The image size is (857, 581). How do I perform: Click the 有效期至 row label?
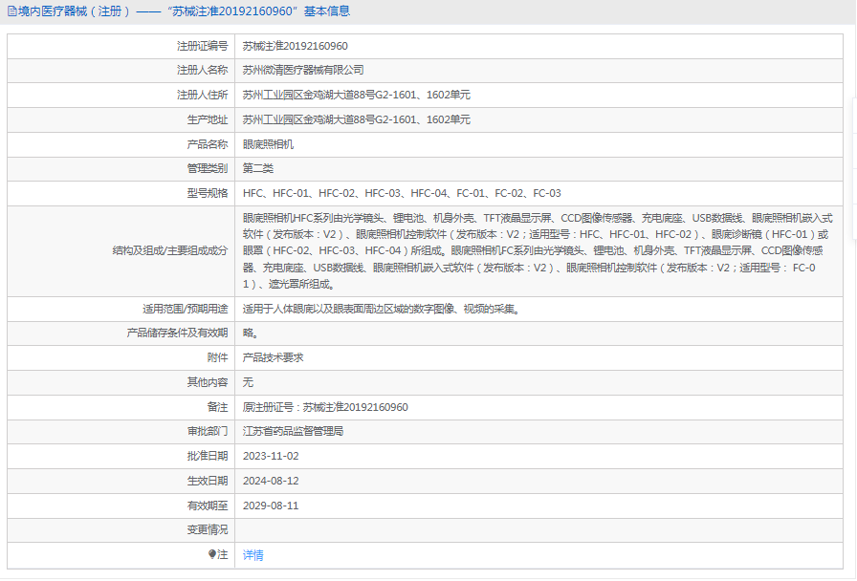[x=208, y=506]
